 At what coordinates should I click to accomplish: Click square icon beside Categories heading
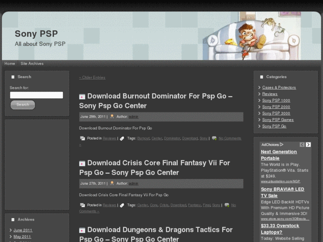click(x=262, y=77)
